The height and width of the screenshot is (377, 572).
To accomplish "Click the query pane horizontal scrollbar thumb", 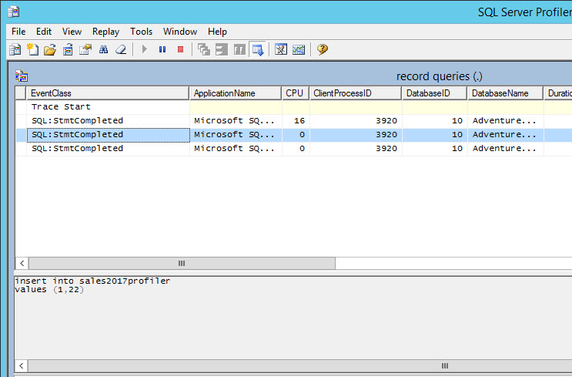I will [300, 365].
